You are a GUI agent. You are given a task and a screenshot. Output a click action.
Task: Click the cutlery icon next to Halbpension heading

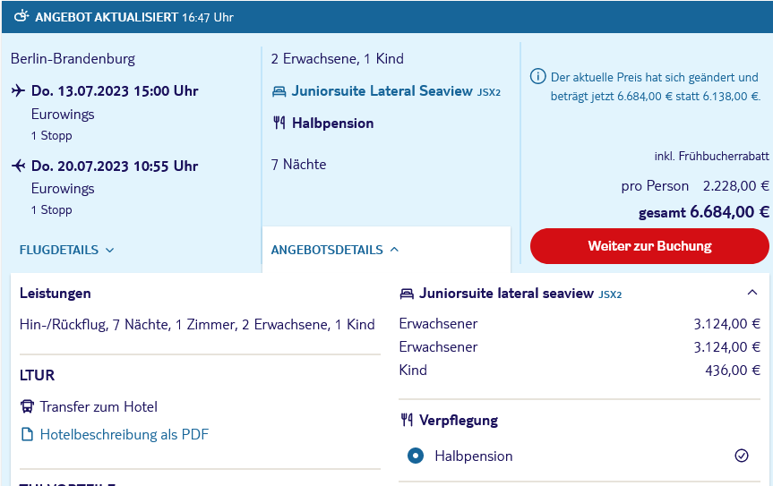pyautogui.click(x=279, y=123)
